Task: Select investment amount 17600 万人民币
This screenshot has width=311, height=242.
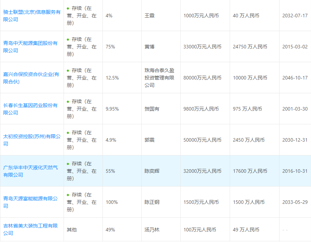Action: click(x=250, y=171)
